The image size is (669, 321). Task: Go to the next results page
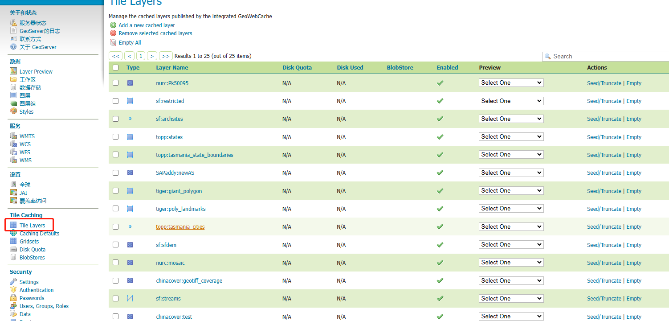(152, 56)
